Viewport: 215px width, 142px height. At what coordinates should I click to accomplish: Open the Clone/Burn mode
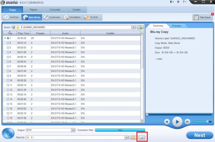tap(72, 17)
